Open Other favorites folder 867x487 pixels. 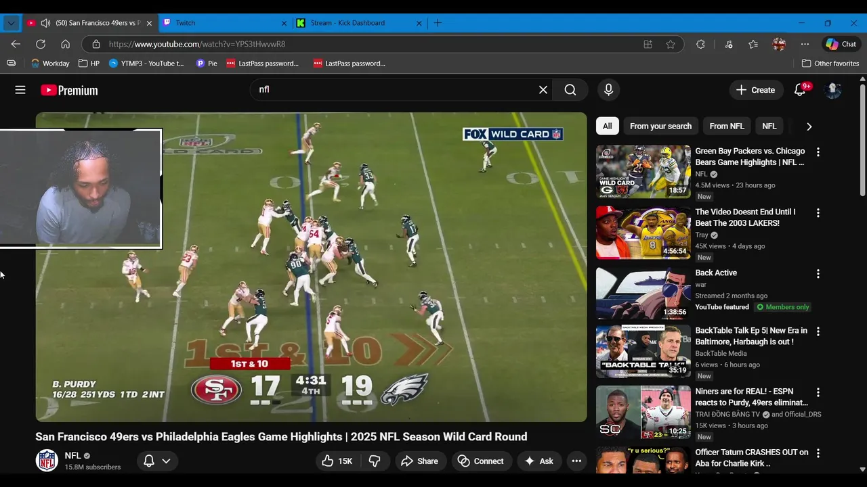click(x=830, y=64)
